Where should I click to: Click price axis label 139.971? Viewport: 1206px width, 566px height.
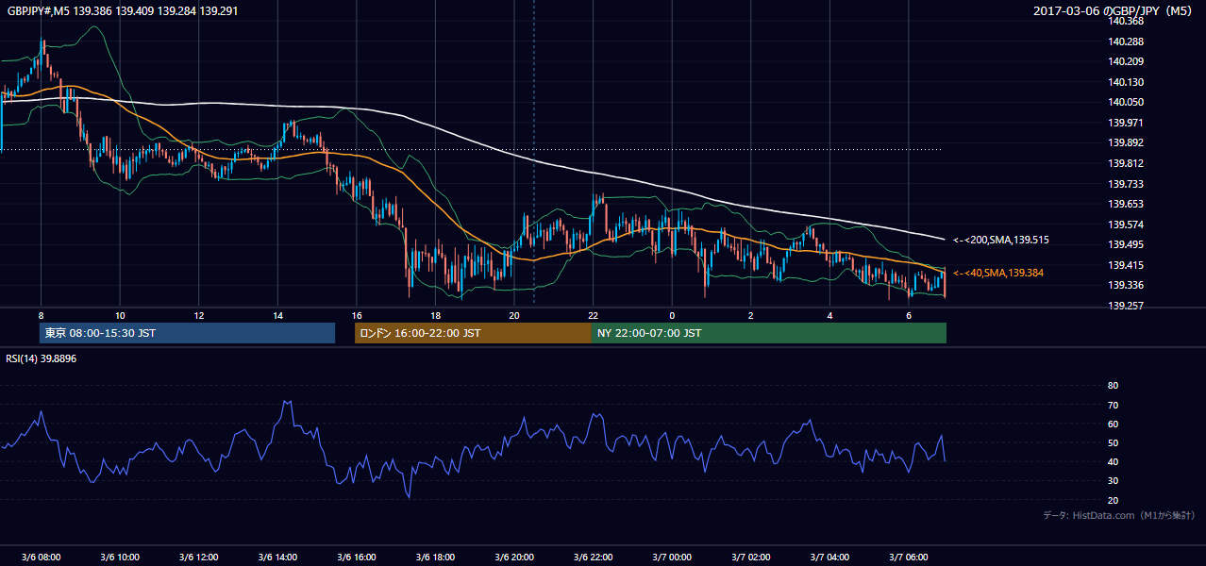(x=1127, y=123)
